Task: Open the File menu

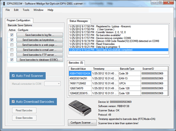Action: (8, 10)
